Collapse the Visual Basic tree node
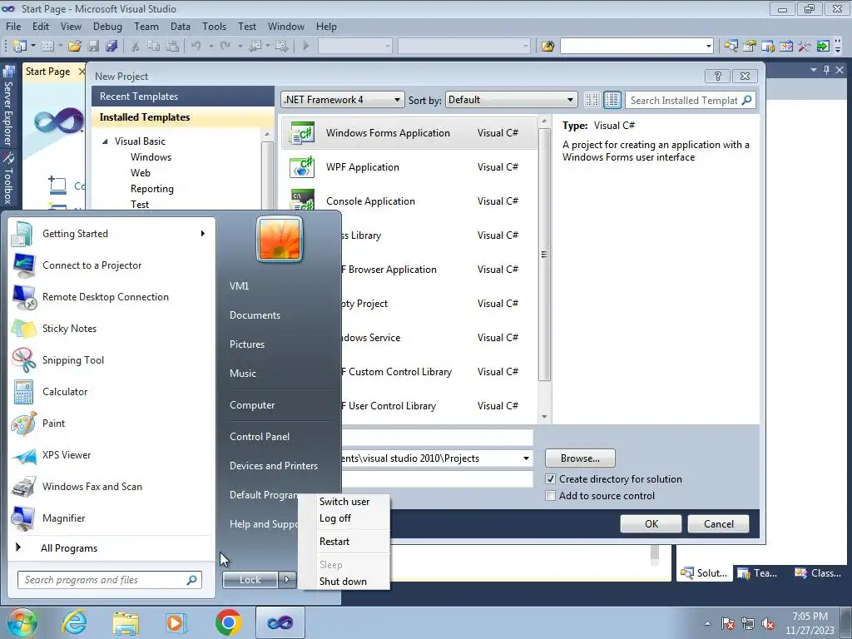 [x=105, y=141]
